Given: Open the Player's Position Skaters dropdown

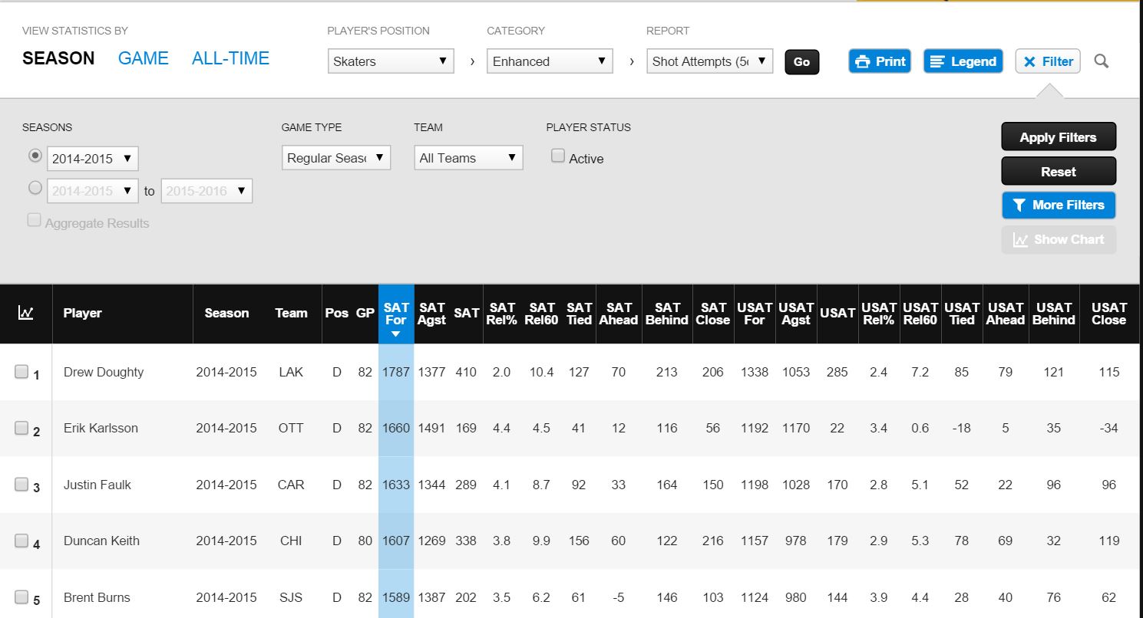Looking at the screenshot, I should [391, 61].
